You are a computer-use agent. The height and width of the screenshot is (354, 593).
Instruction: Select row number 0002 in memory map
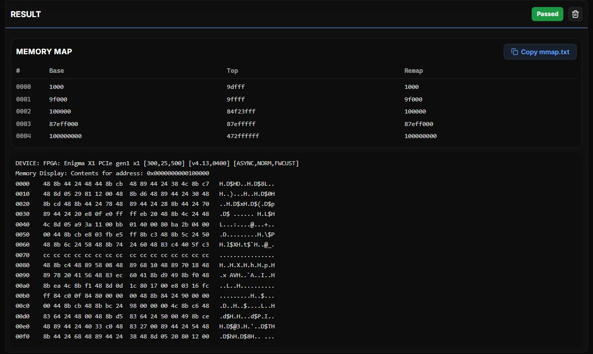pos(24,111)
